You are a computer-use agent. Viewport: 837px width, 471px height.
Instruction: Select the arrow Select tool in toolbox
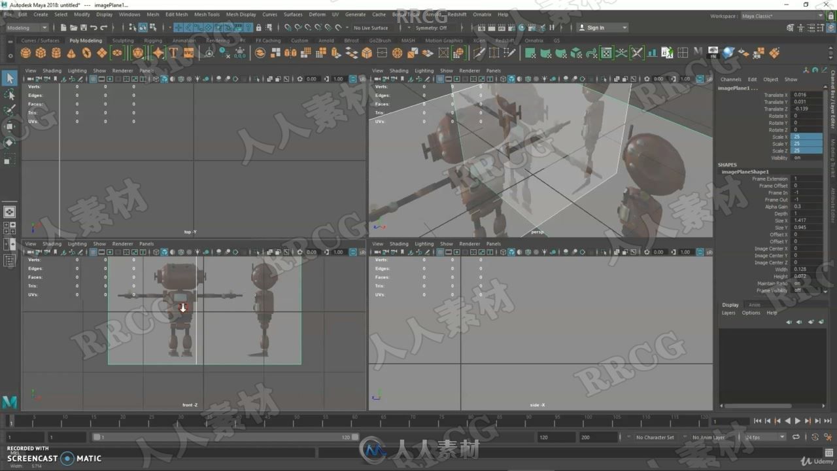[9, 78]
